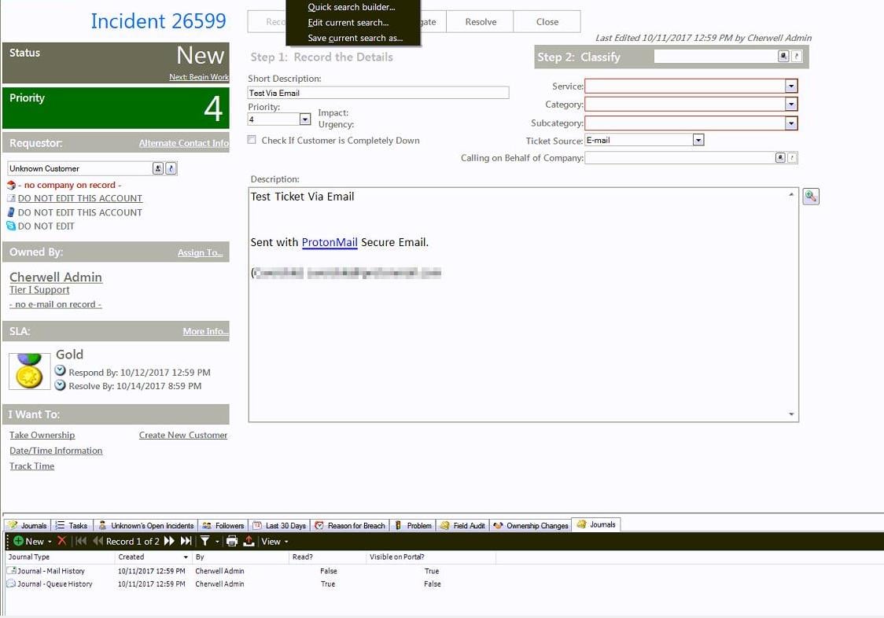Viewport: 884px width, 618px height.
Task: Click inside the Short Description field
Action: click(x=376, y=92)
